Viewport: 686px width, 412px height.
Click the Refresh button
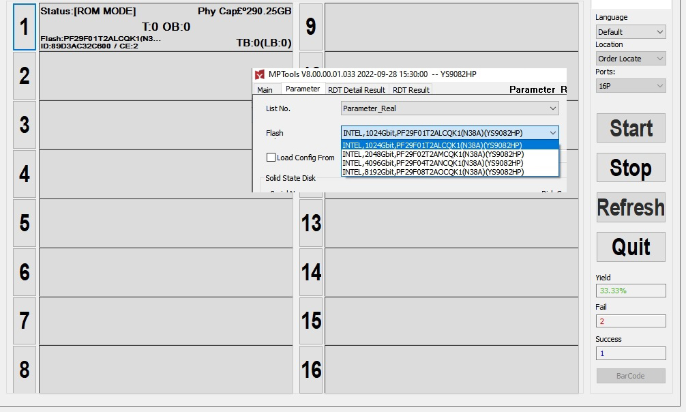631,207
